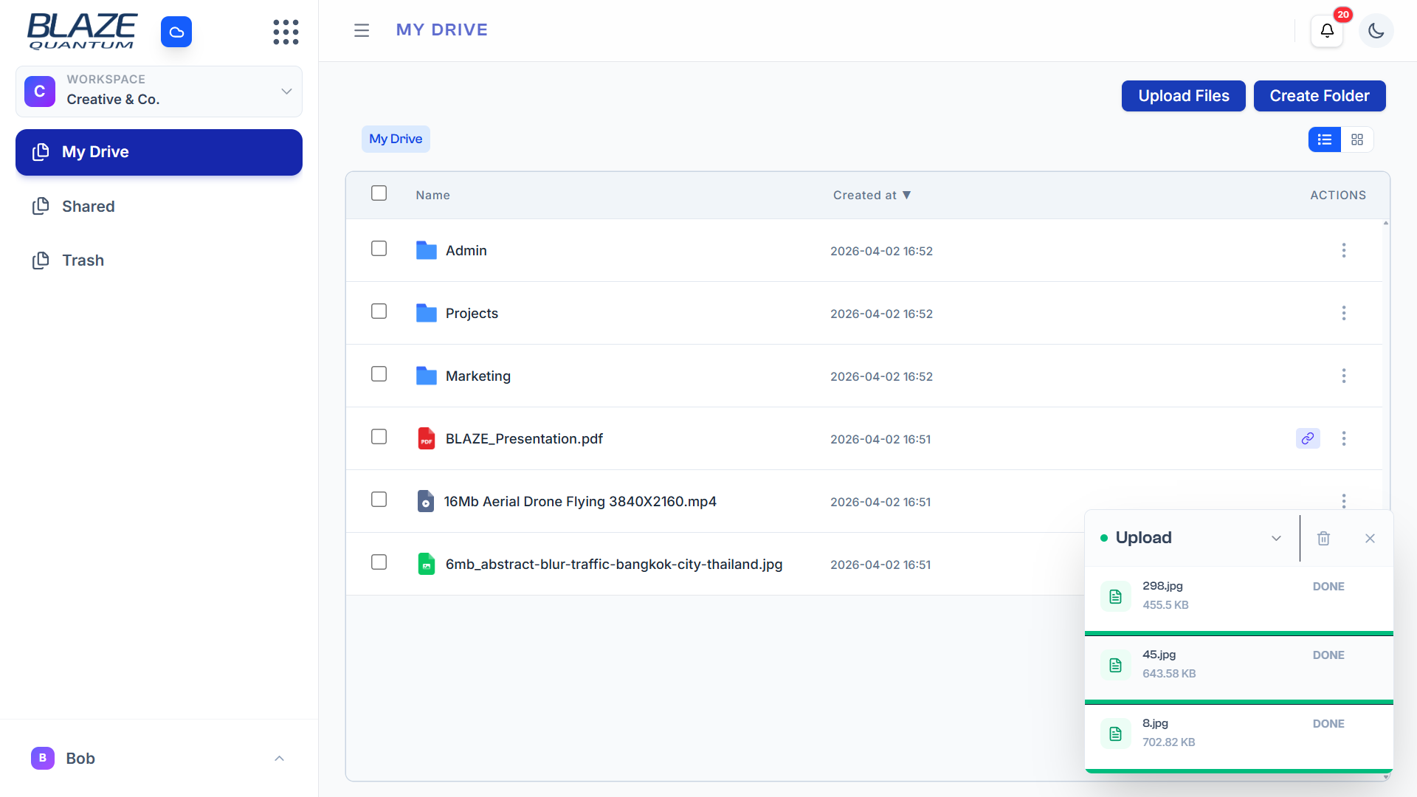Click 298.jpg completed progress bar
Viewport: 1417px width, 797px height.
pyautogui.click(x=1238, y=633)
